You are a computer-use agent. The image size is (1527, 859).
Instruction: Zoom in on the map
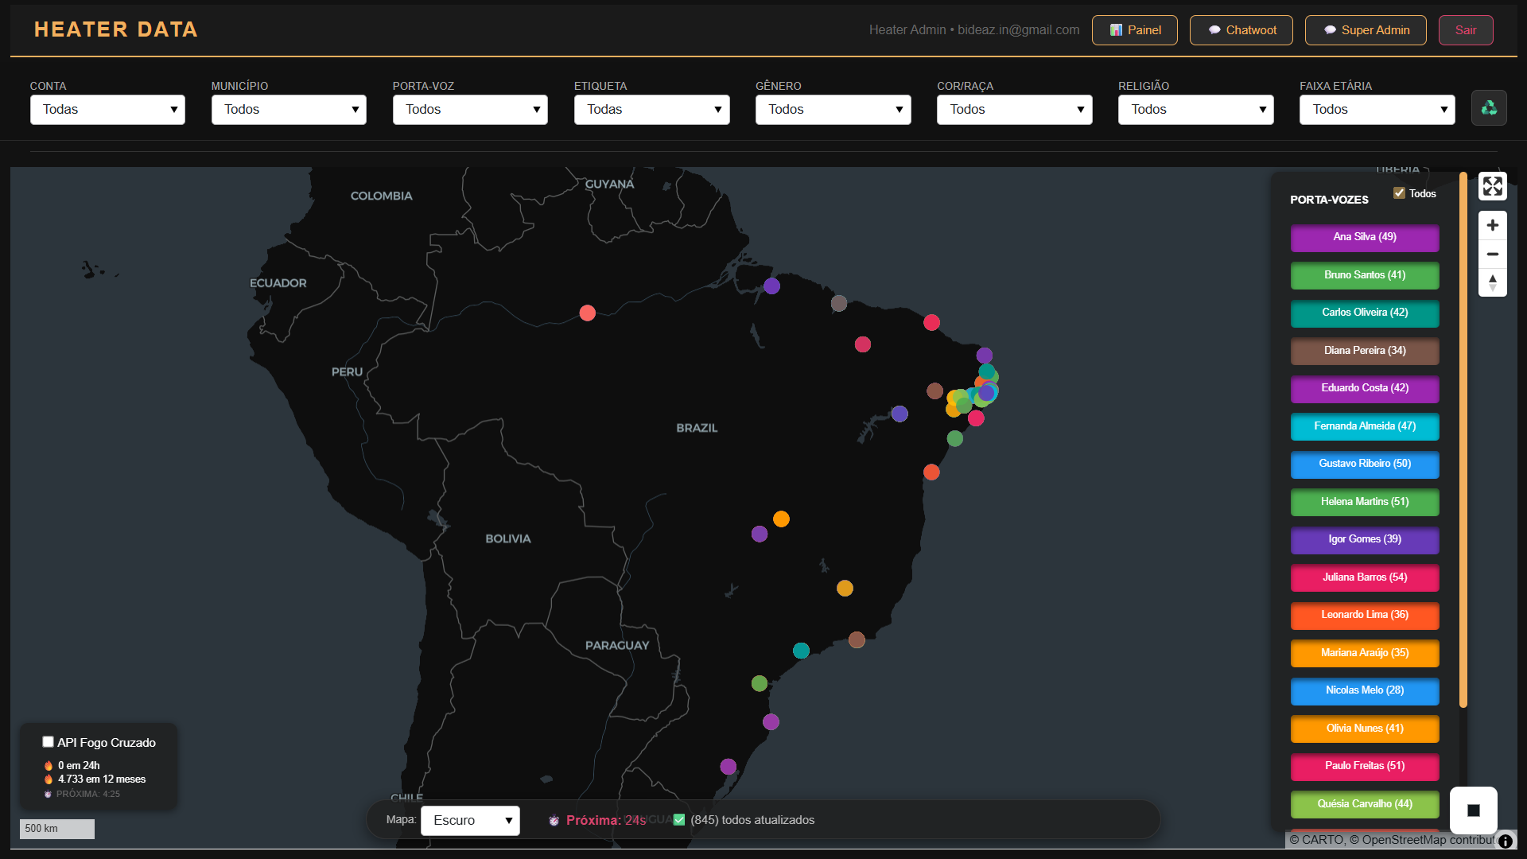(1493, 225)
